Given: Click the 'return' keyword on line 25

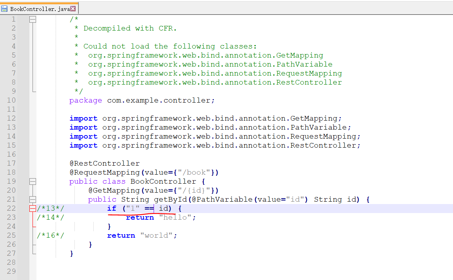Looking at the screenshot, I should 121,235.
